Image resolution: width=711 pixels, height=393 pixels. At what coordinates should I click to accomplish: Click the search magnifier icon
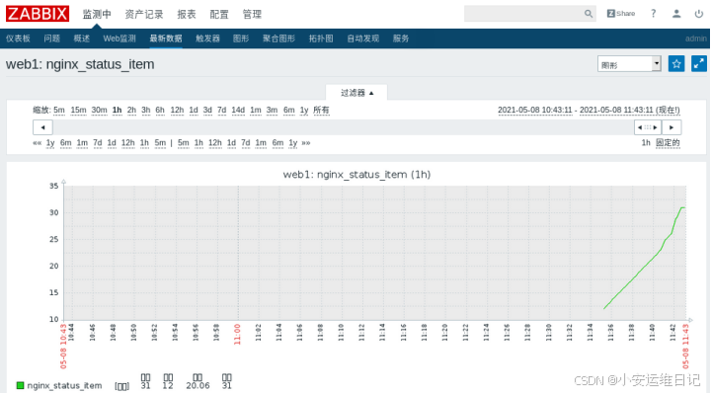(x=589, y=14)
